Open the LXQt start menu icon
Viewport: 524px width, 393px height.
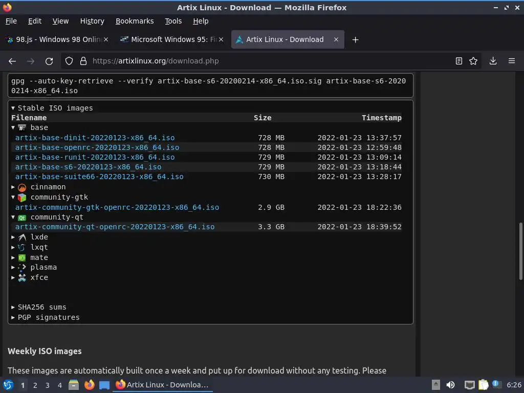click(8, 385)
